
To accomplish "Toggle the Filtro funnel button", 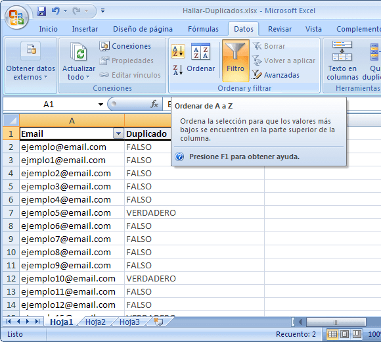I will (235, 61).
